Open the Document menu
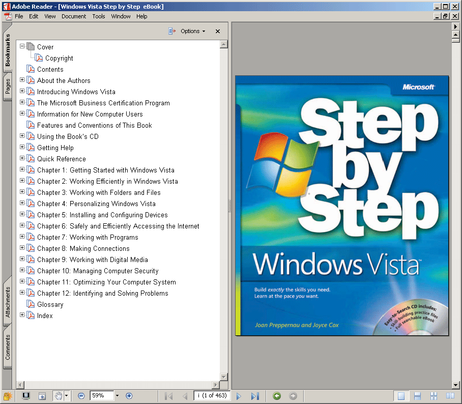This screenshot has height=404, width=462. 74,16
